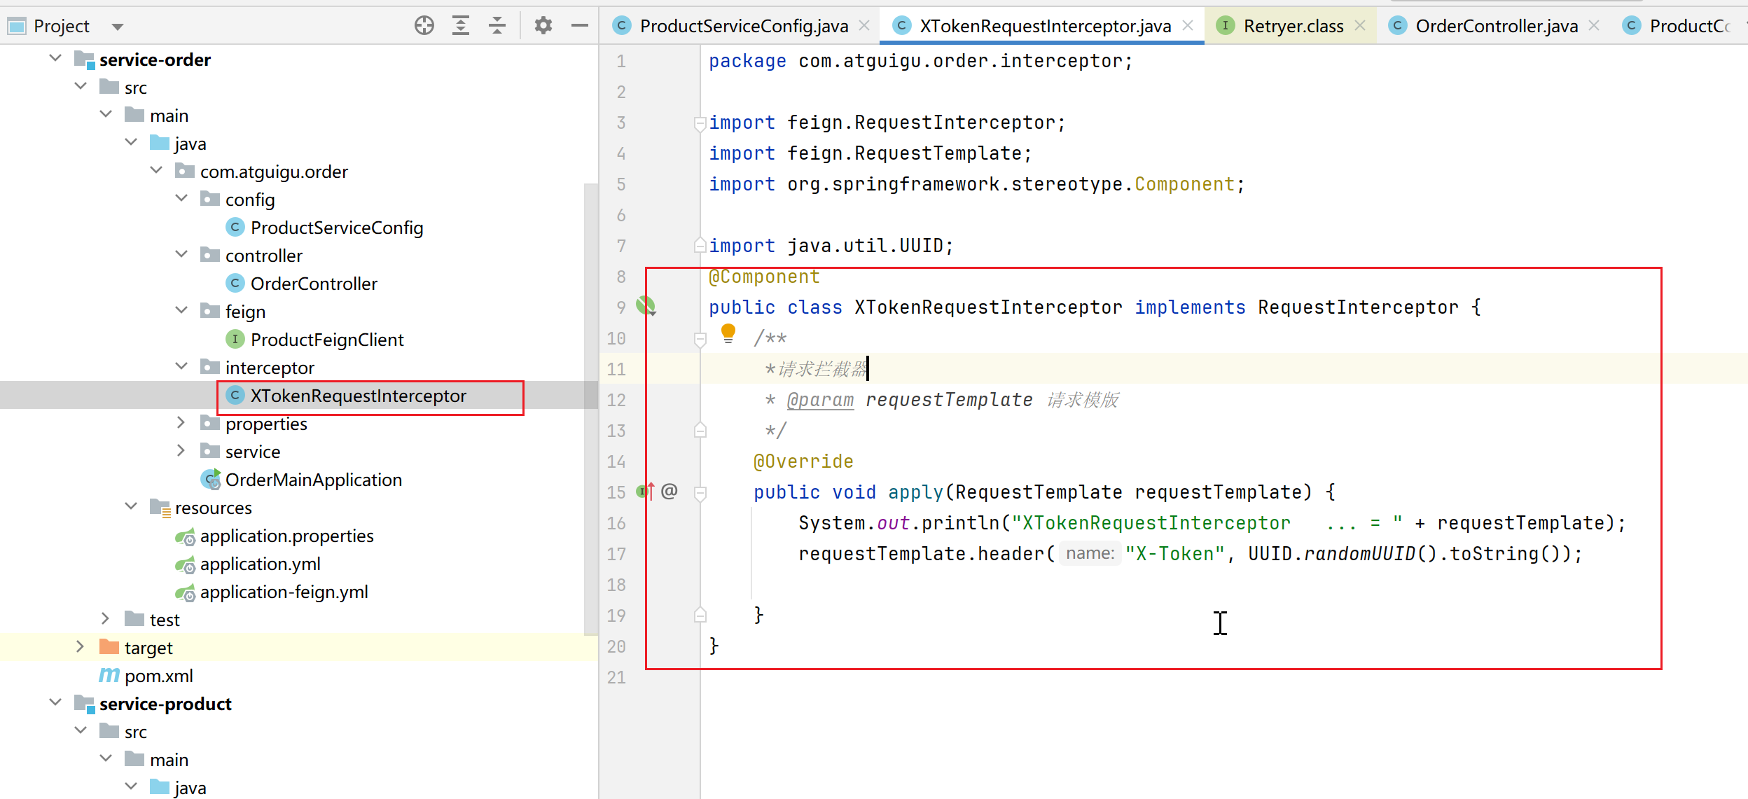
Task: Expand the properties package folder
Action: 181,423
